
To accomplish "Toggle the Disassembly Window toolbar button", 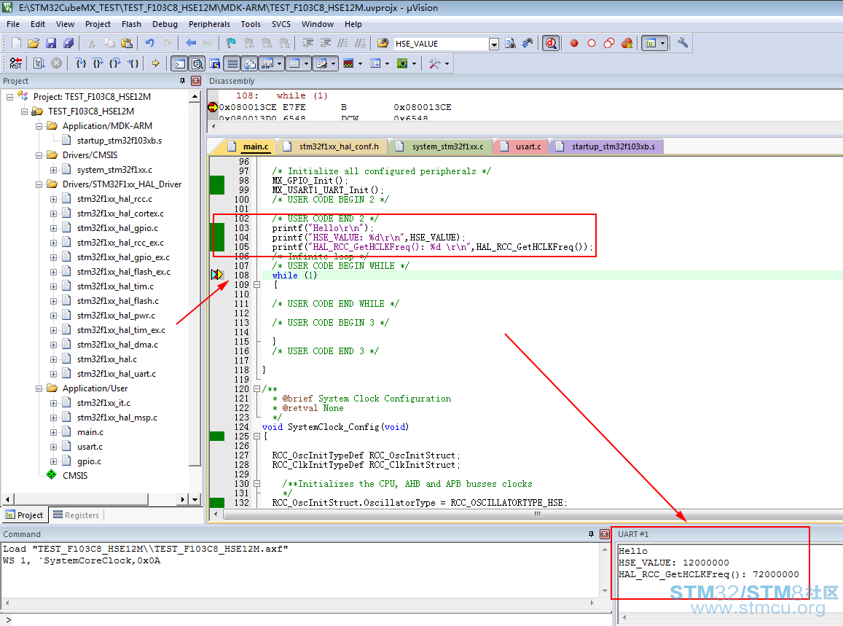I will click(197, 63).
